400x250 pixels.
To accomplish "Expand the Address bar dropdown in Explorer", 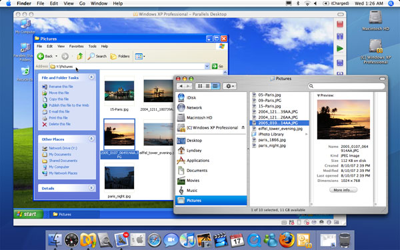I will (x=207, y=66).
